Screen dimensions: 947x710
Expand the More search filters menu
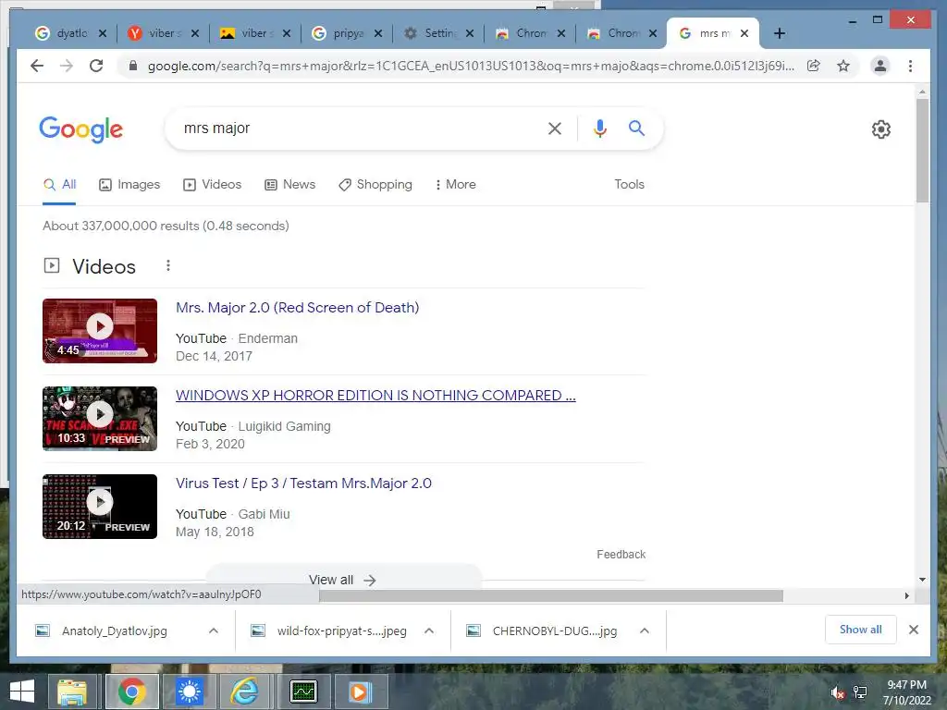[x=455, y=184]
